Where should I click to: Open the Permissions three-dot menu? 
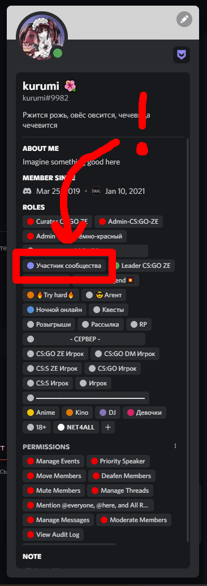[175, 446]
